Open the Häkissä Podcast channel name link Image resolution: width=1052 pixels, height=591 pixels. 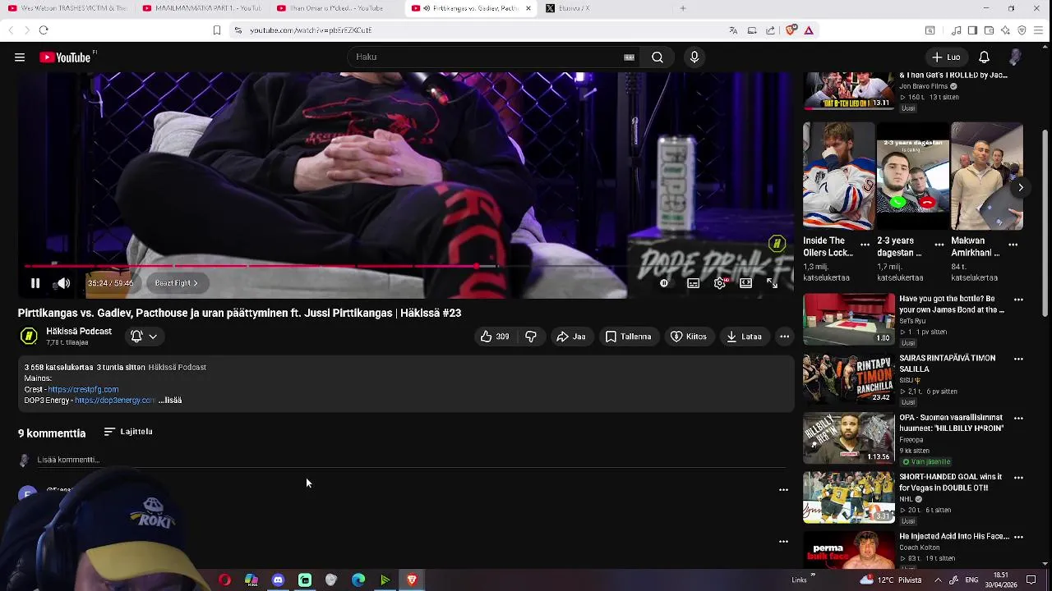[79, 332]
